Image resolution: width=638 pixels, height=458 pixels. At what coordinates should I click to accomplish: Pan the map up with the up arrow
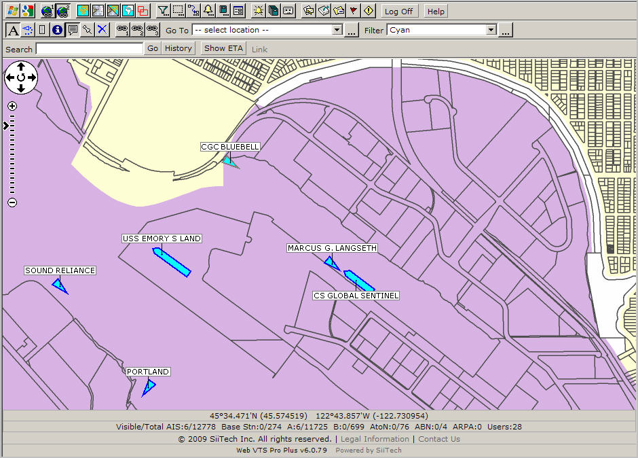point(21,67)
